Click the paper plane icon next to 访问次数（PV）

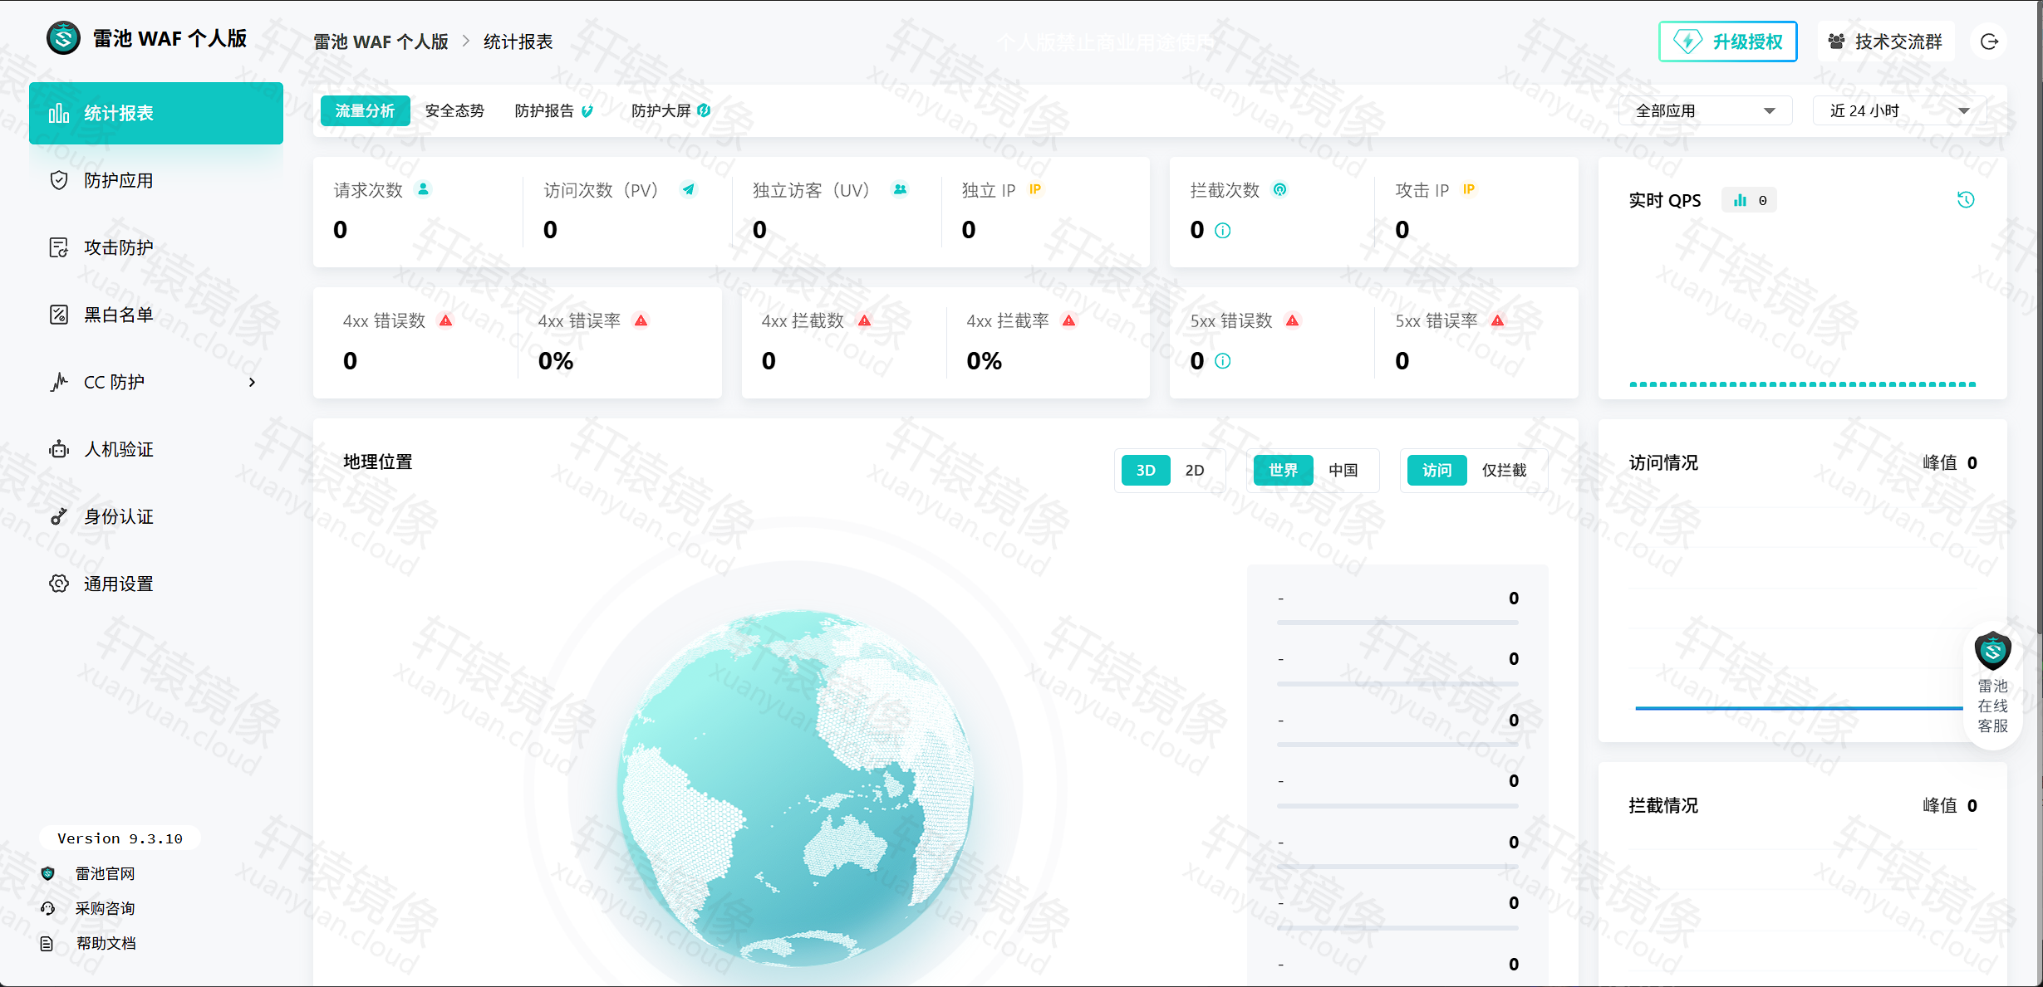[x=689, y=189]
